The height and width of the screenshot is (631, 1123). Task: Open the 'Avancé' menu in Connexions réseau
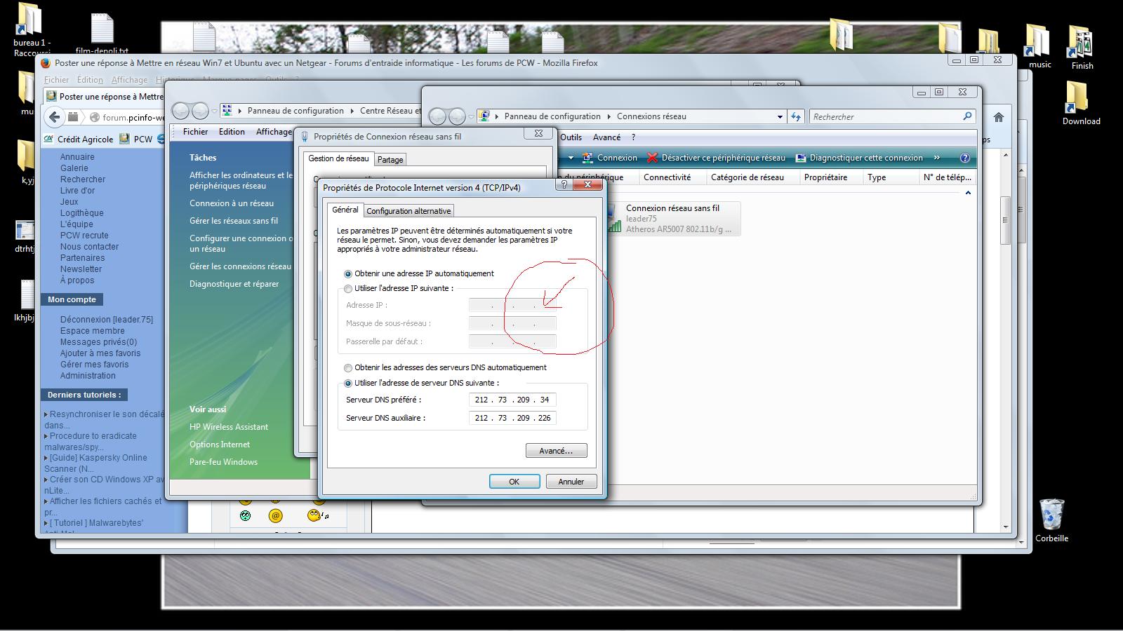606,137
